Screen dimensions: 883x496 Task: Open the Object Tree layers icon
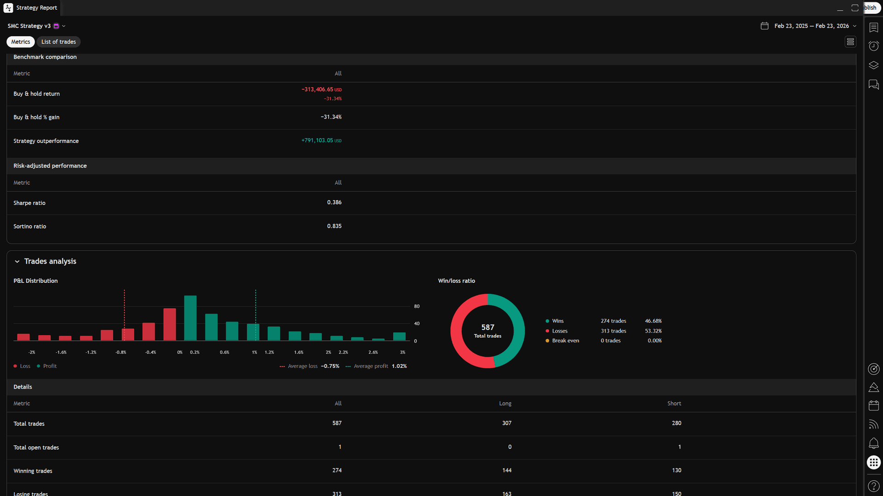[873, 65]
